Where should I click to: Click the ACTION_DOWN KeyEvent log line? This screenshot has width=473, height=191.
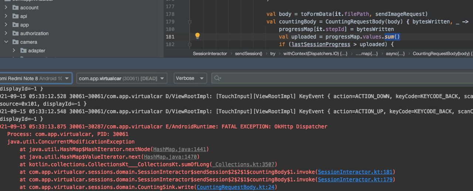pyautogui.click(x=236, y=96)
